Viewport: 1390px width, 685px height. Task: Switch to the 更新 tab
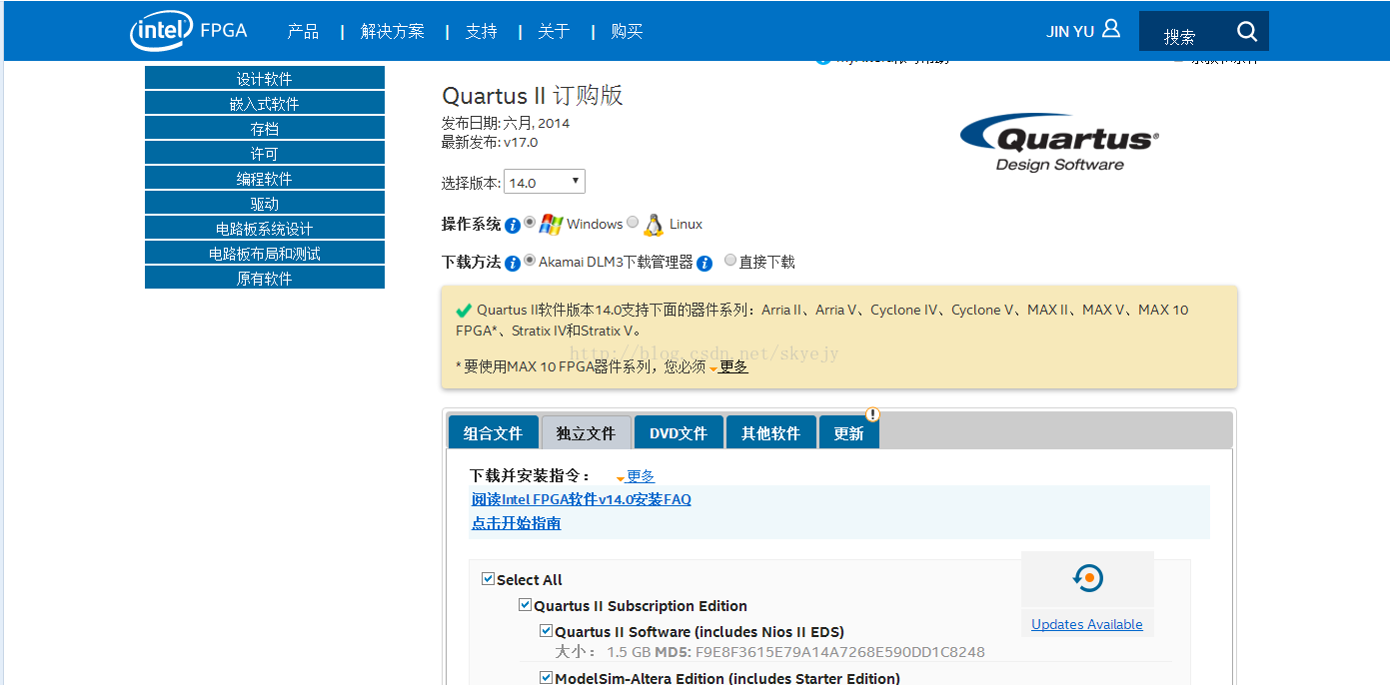coord(848,432)
